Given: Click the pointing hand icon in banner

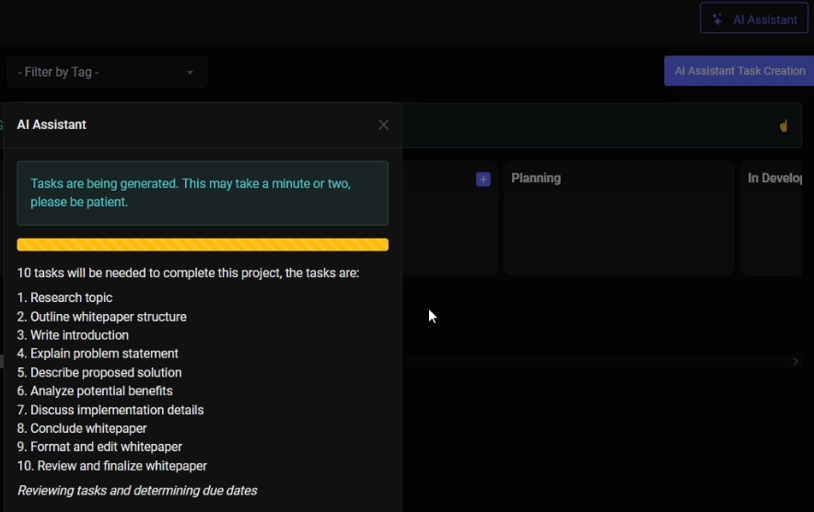Looking at the screenshot, I should click(x=784, y=125).
